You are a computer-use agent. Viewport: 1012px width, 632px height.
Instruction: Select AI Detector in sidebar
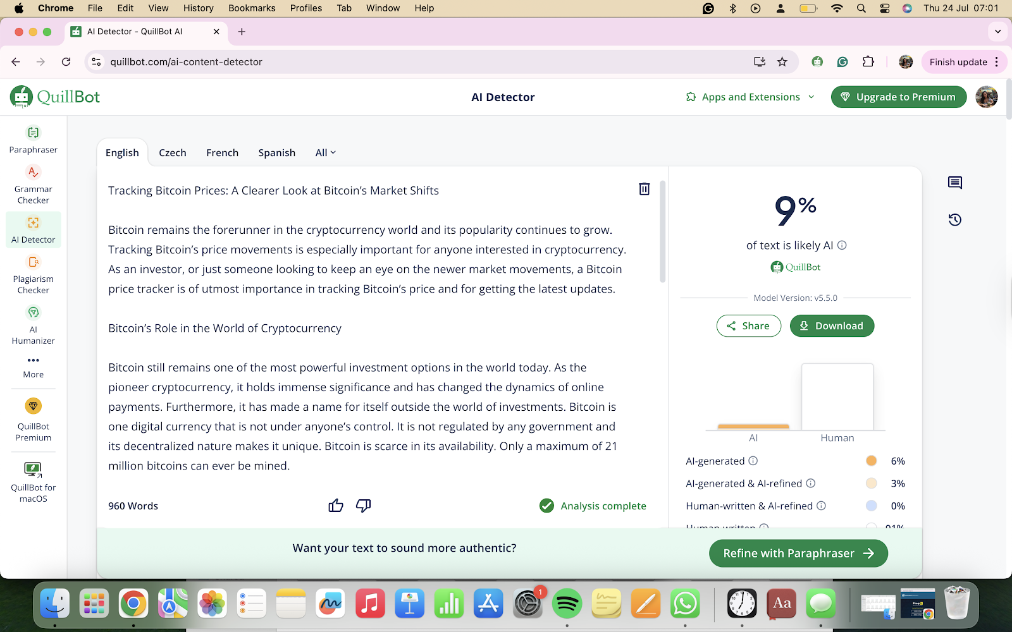(33, 229)
